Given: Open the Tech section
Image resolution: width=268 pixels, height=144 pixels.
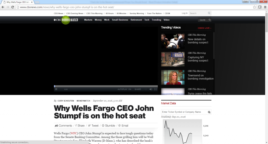Looking at the screenshot, I should pyautogui.click(x=147, y=20).
